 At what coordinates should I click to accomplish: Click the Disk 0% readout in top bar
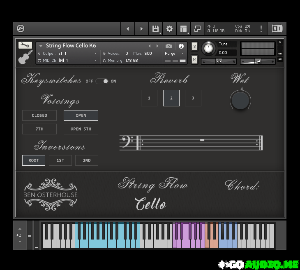click(x=243, y=31)
